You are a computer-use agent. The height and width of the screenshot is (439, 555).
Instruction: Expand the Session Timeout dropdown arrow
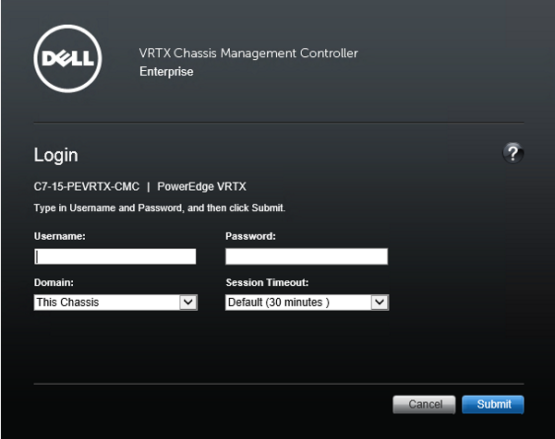(379, 302)
